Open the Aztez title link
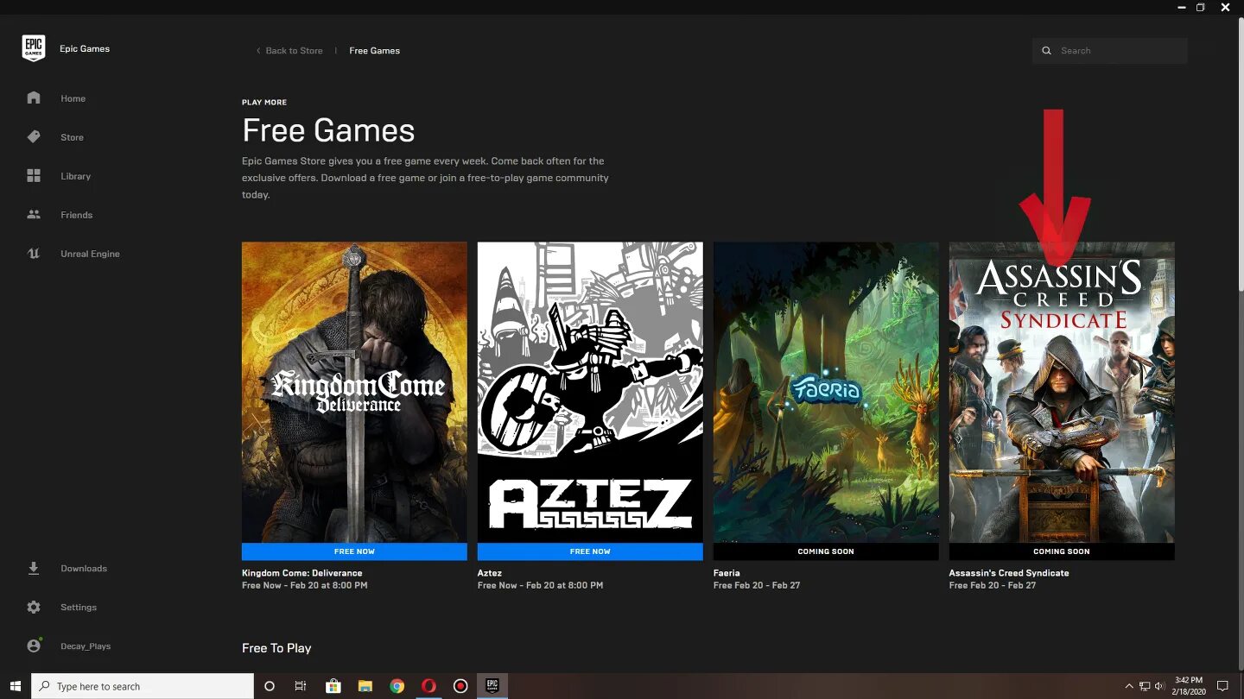Viewport: 1244px width, 699px height. (x=490, y=573)
